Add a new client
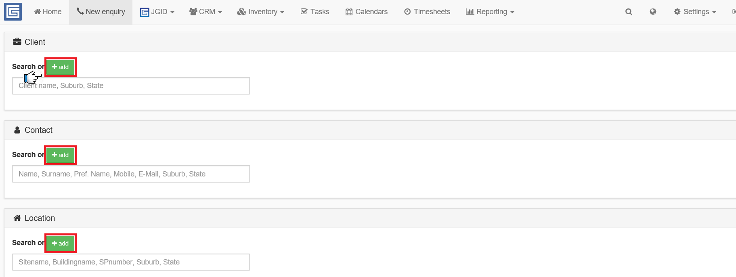This screenshot has height=277, width=736. point(61,67)
